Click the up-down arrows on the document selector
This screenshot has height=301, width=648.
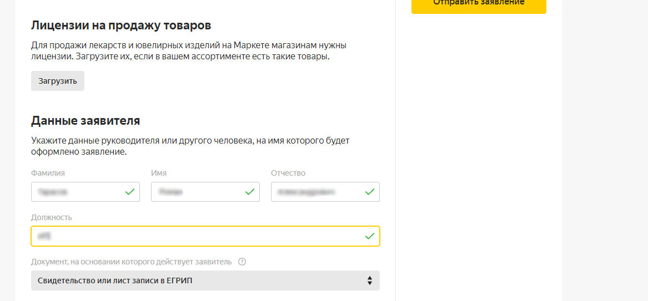point(370,280)
